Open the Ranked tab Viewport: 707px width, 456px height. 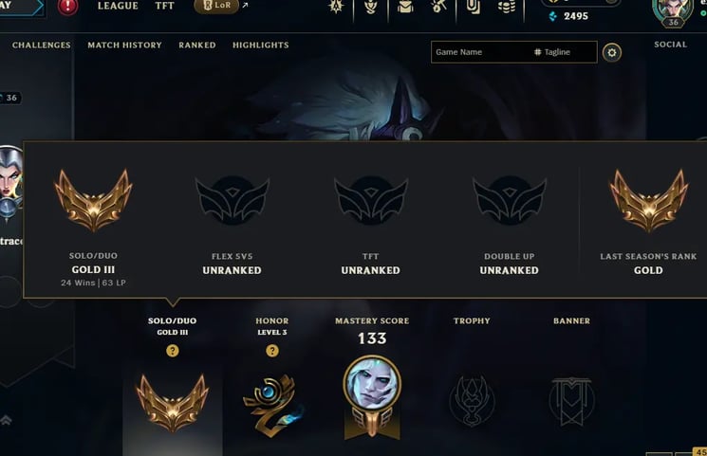[x=197, y=46]
